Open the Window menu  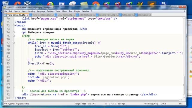85,11
